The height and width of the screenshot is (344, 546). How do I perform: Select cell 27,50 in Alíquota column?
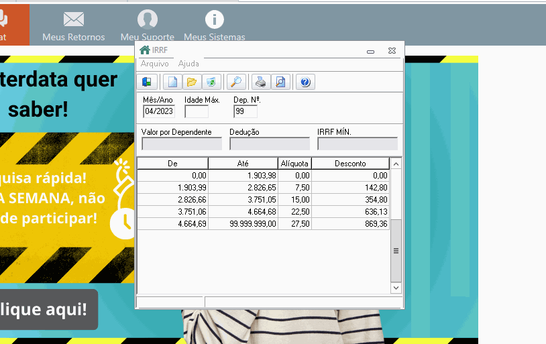[294, 224]
